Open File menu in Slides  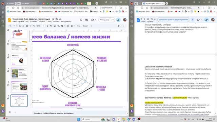(x=15, y=22)
